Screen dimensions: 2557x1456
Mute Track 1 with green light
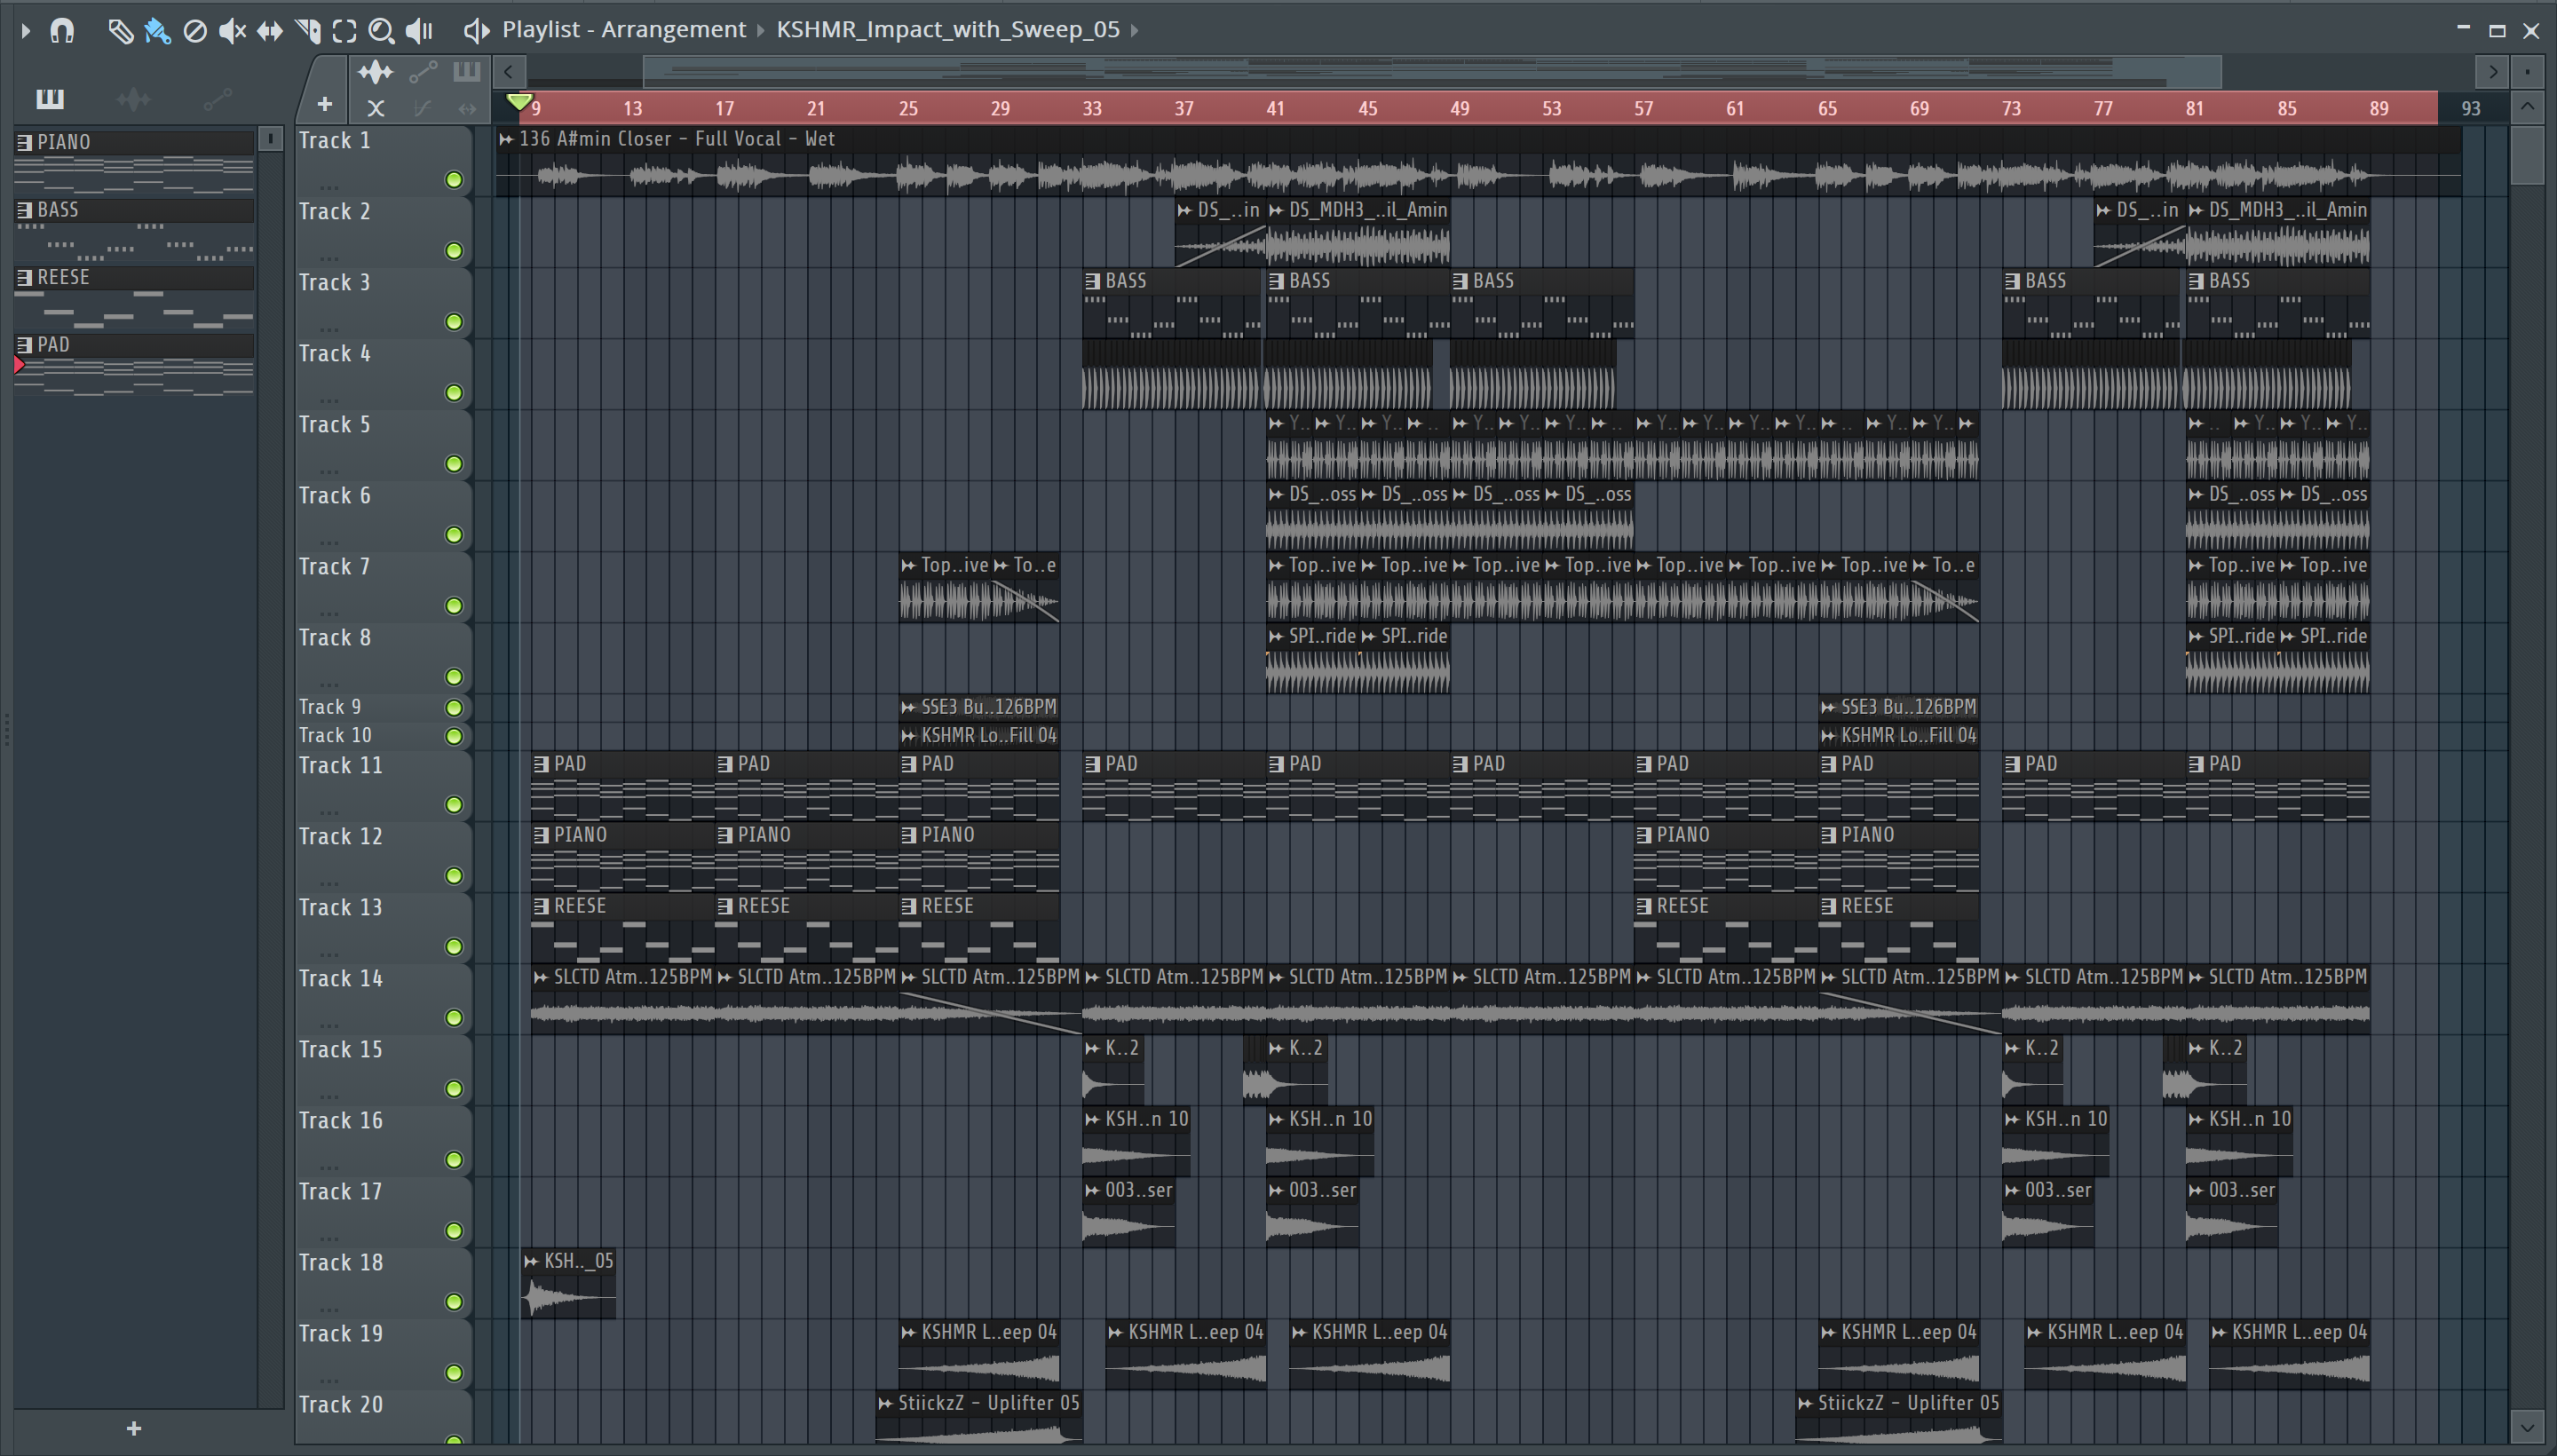tap(454, 180)
